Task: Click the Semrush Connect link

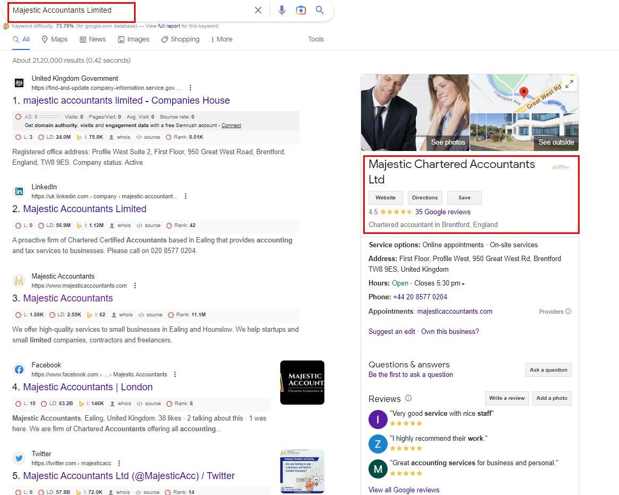Action: click(x=231, y=125)
